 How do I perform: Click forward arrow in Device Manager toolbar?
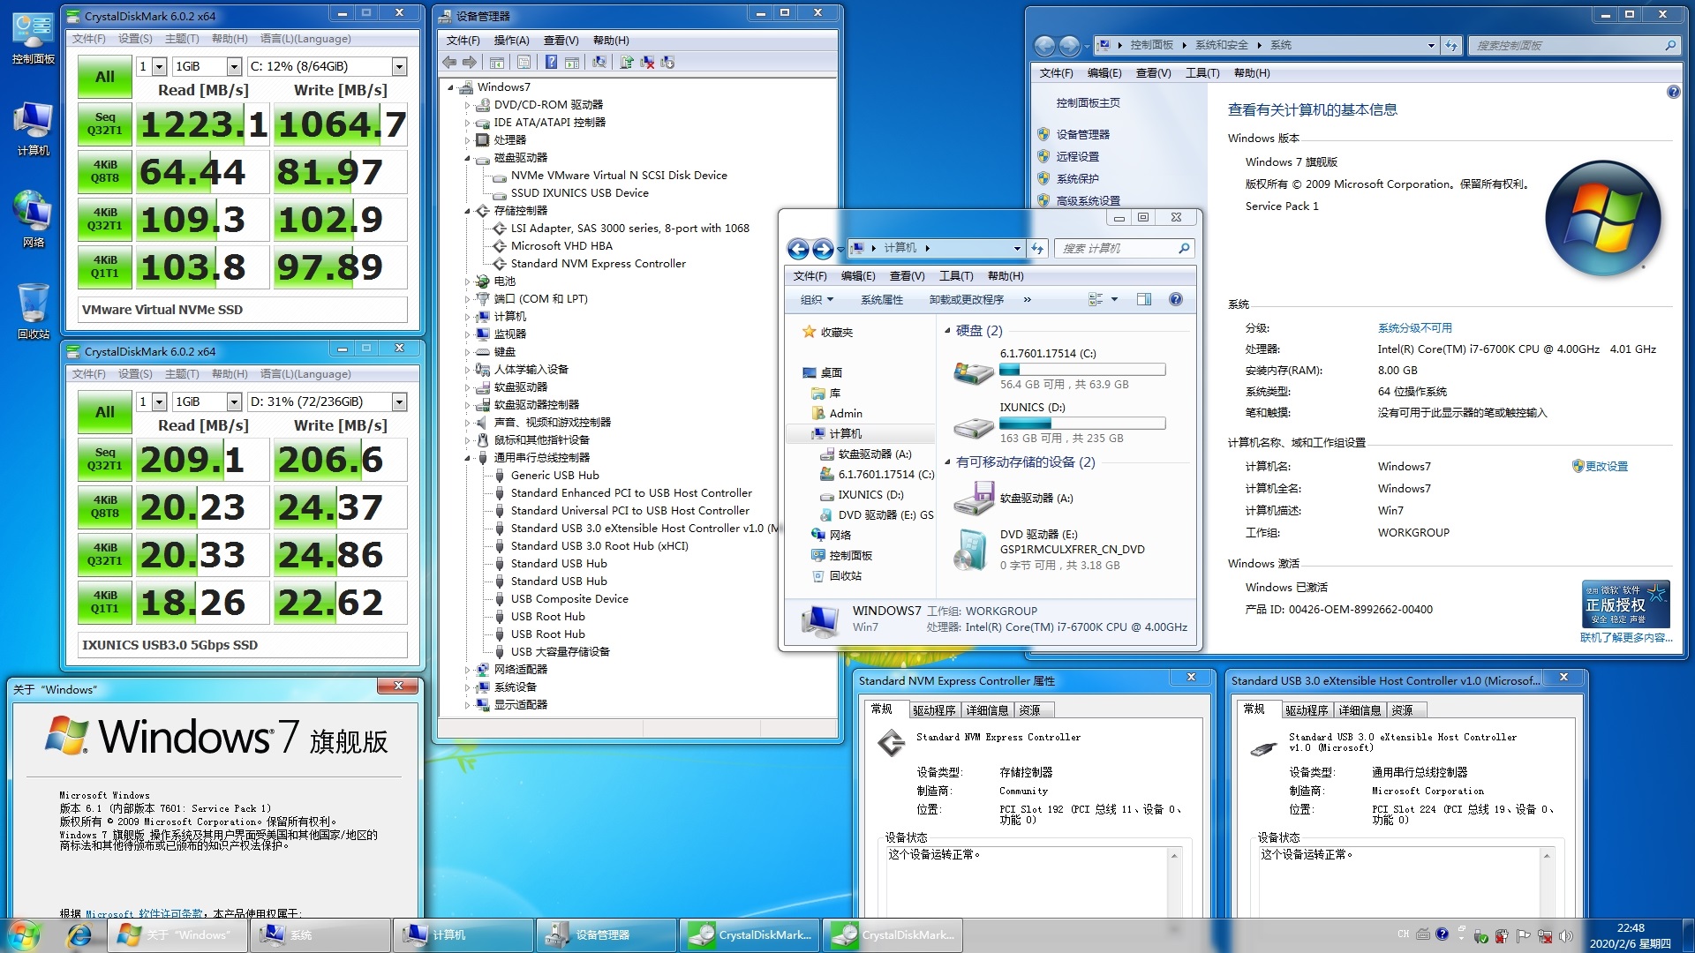click(x=469, y=62)
